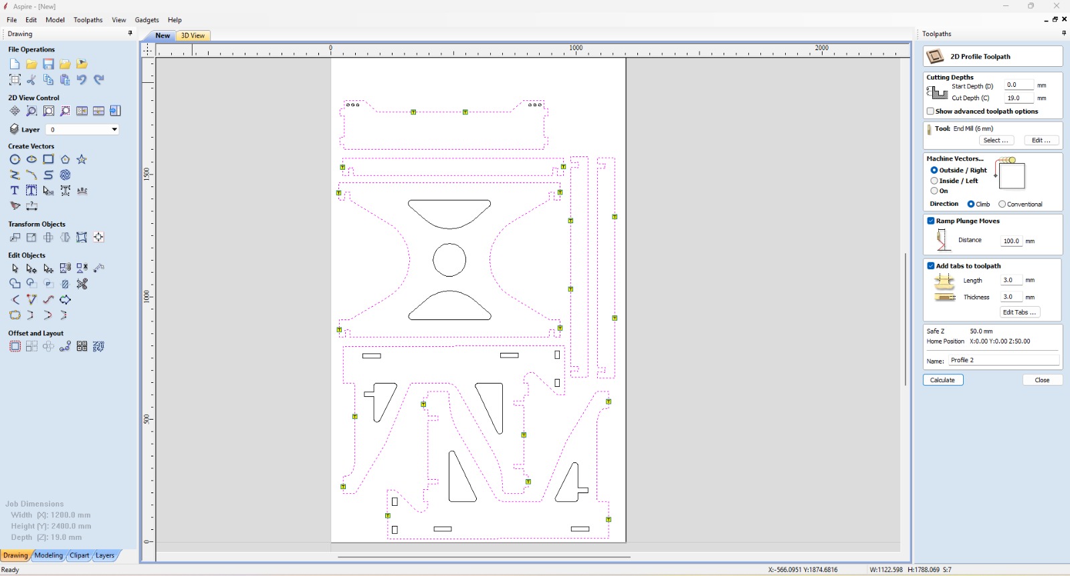Click the Distort Object icon in Transform Objects
Screen dimensions: 1070x576
[82, 237]
